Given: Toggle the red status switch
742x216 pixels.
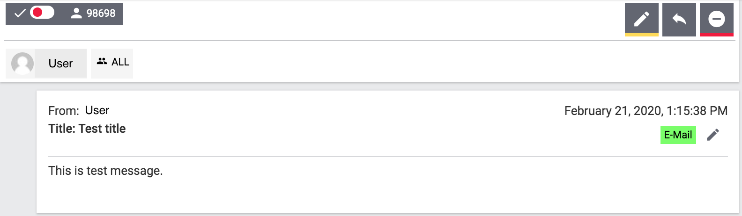Looking at the screenshot, I should (42, 13).
